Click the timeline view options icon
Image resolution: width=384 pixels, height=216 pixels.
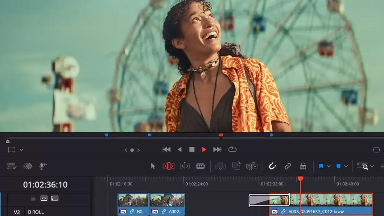11,166
